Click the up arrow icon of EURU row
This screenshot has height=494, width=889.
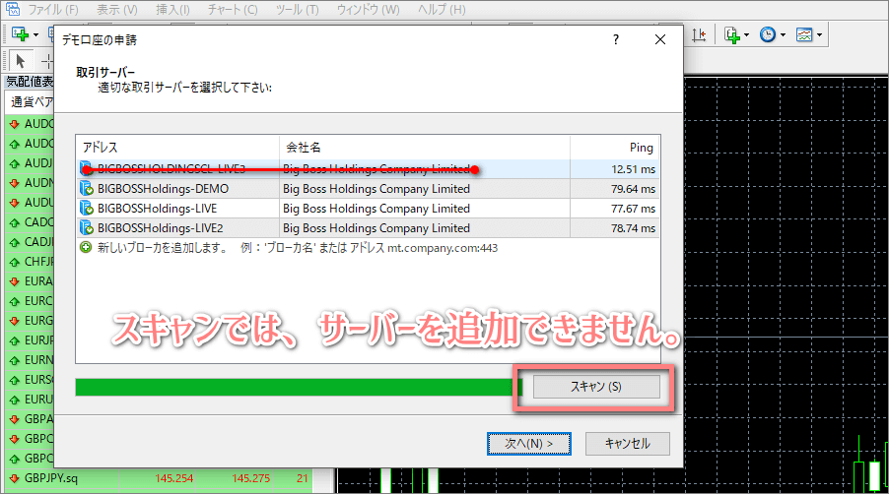coord(15,400)
